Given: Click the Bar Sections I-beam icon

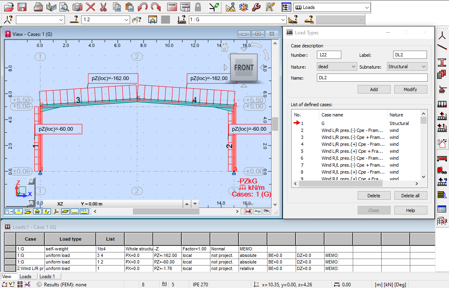Looking at the screenshot, I should (442, 63).
